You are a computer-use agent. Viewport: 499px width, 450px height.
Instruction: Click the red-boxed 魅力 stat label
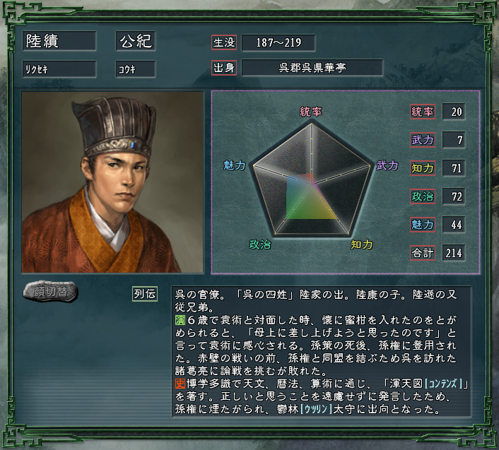tap(423, 225)
